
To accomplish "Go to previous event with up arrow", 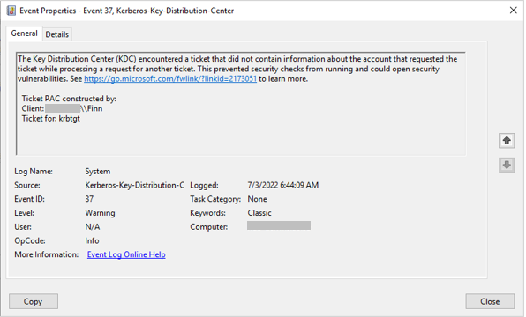I will tap(507, 140).
